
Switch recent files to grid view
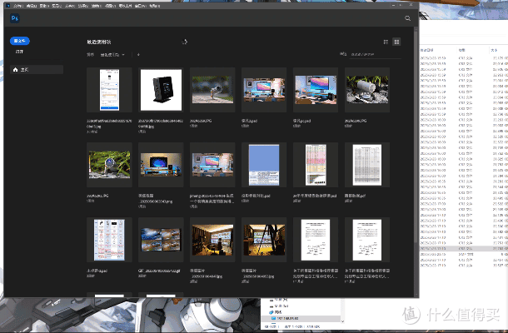[x=396, y=42]
